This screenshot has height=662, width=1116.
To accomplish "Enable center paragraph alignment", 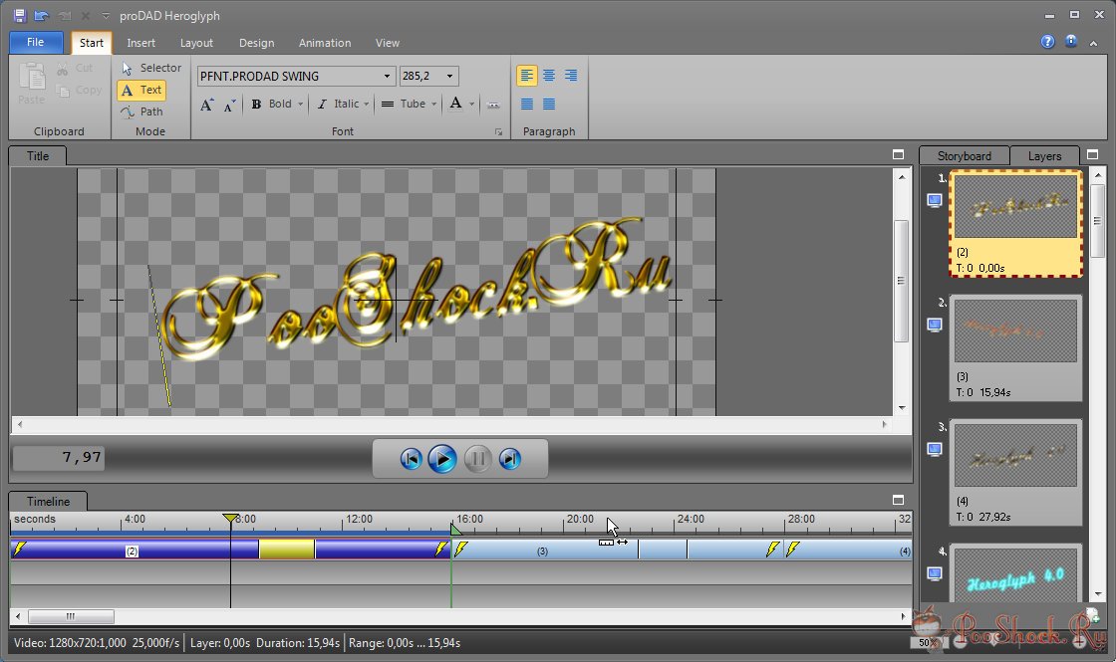I will click(548, 76).
